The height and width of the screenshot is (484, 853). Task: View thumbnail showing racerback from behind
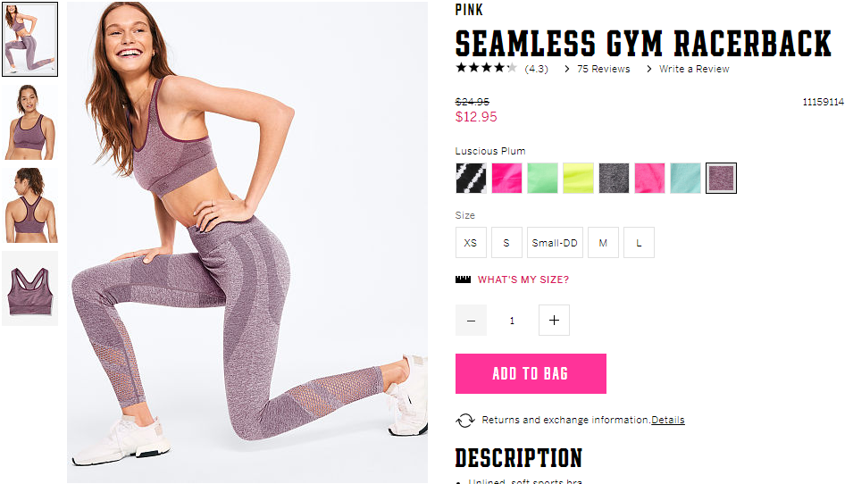(x=29, y=205)
